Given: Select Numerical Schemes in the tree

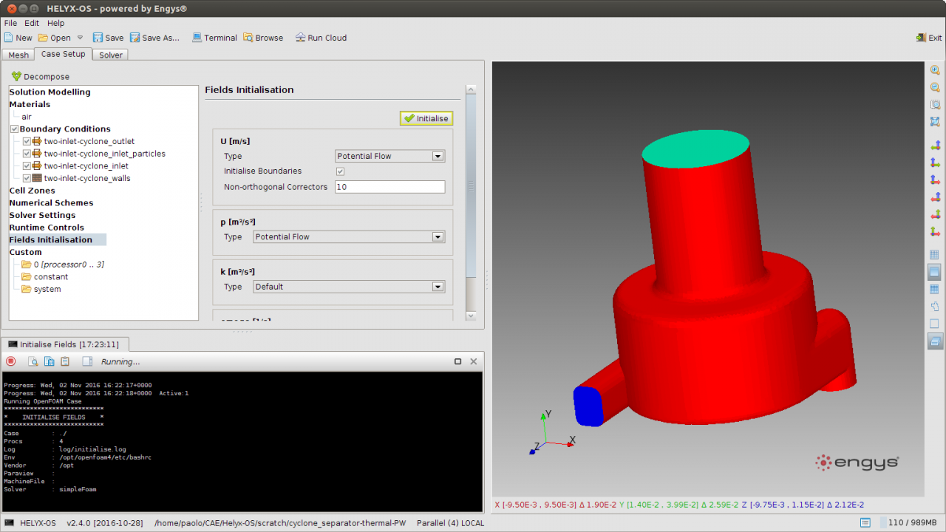Looking at the screenshot, I should [x=51, y=203].
